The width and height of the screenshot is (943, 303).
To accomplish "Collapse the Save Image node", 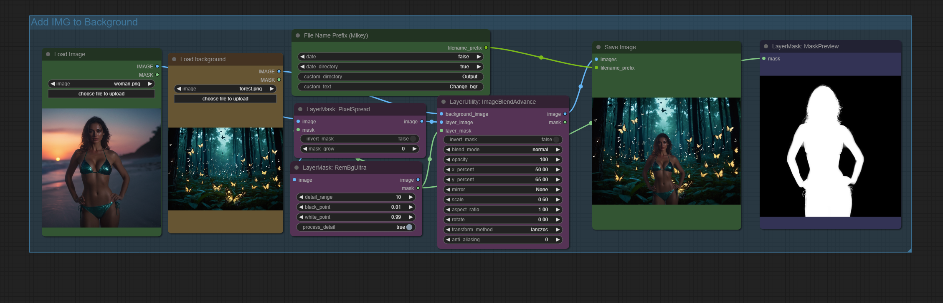I will (598, 47).
